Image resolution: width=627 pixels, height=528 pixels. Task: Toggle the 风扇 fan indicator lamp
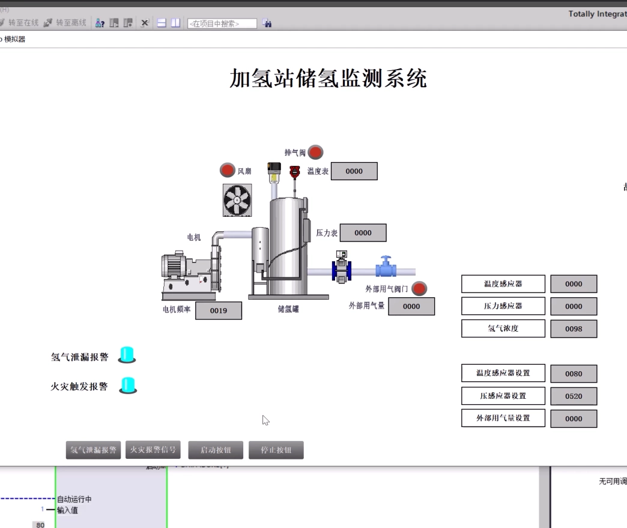227,170
